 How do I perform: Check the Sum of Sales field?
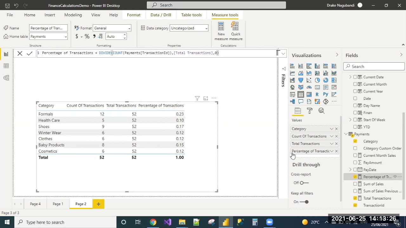pyautogui.click(x=355, y=184)
